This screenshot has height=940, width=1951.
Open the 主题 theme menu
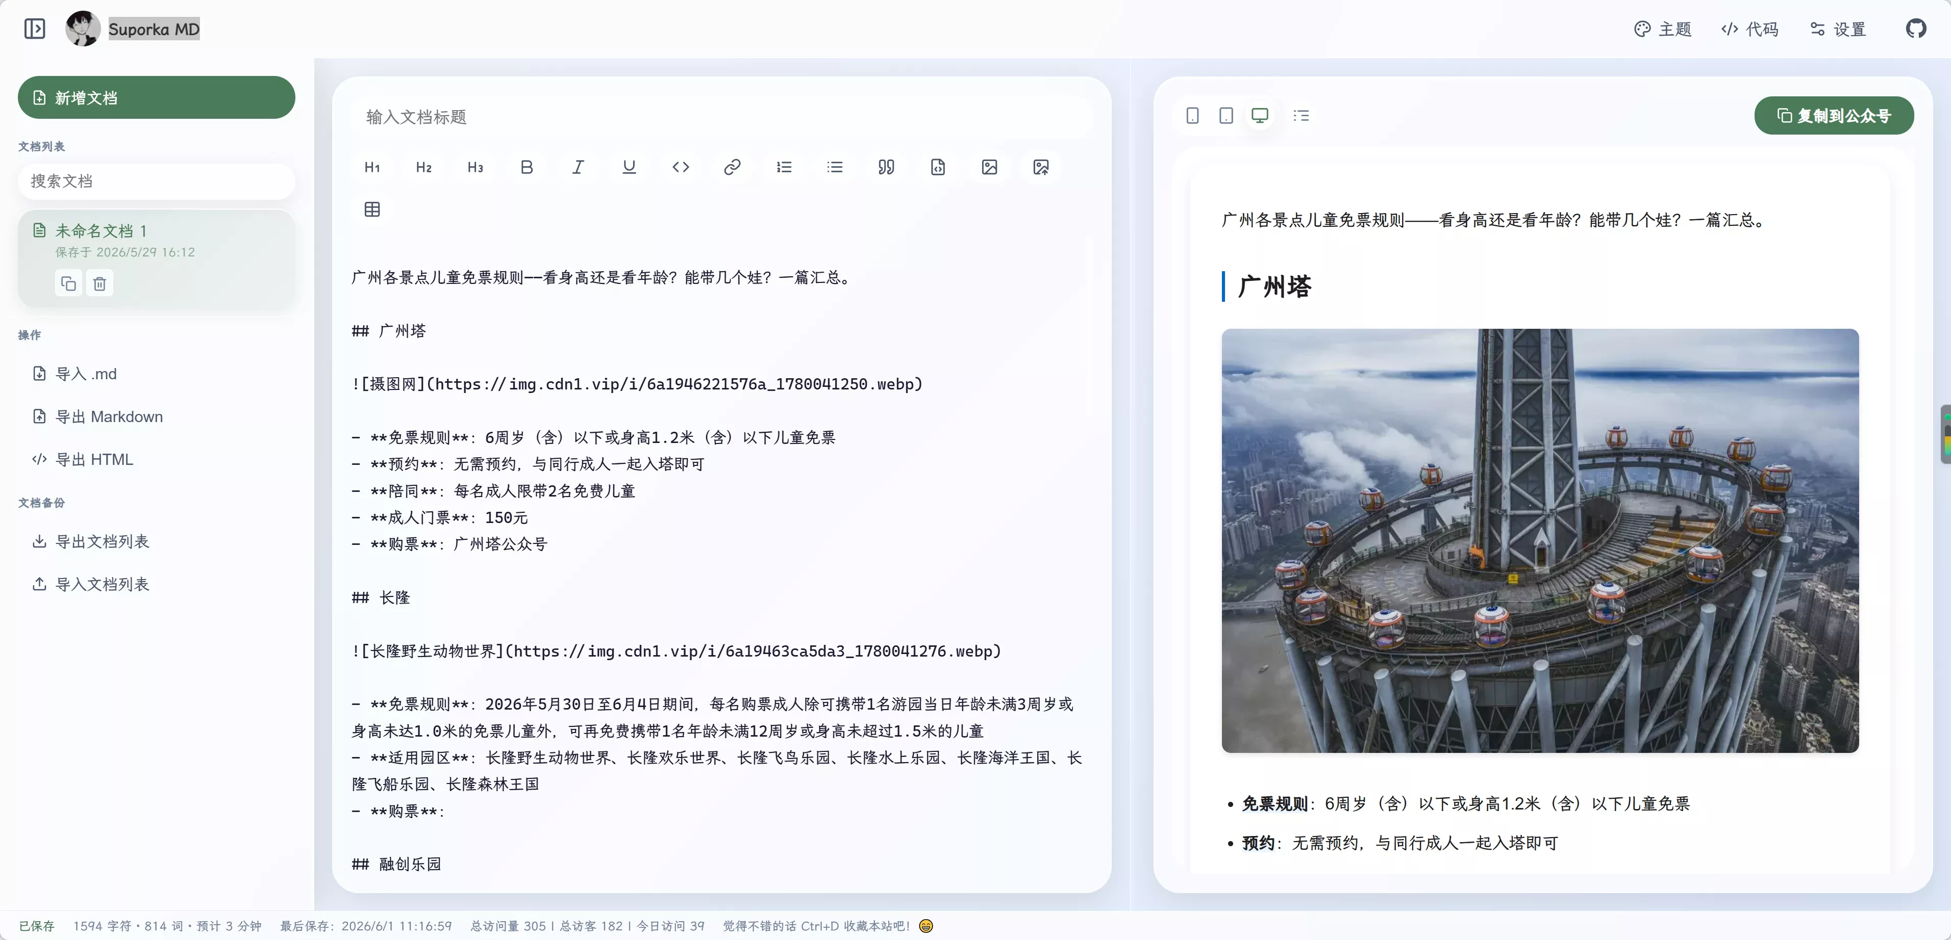[1662, 29]
